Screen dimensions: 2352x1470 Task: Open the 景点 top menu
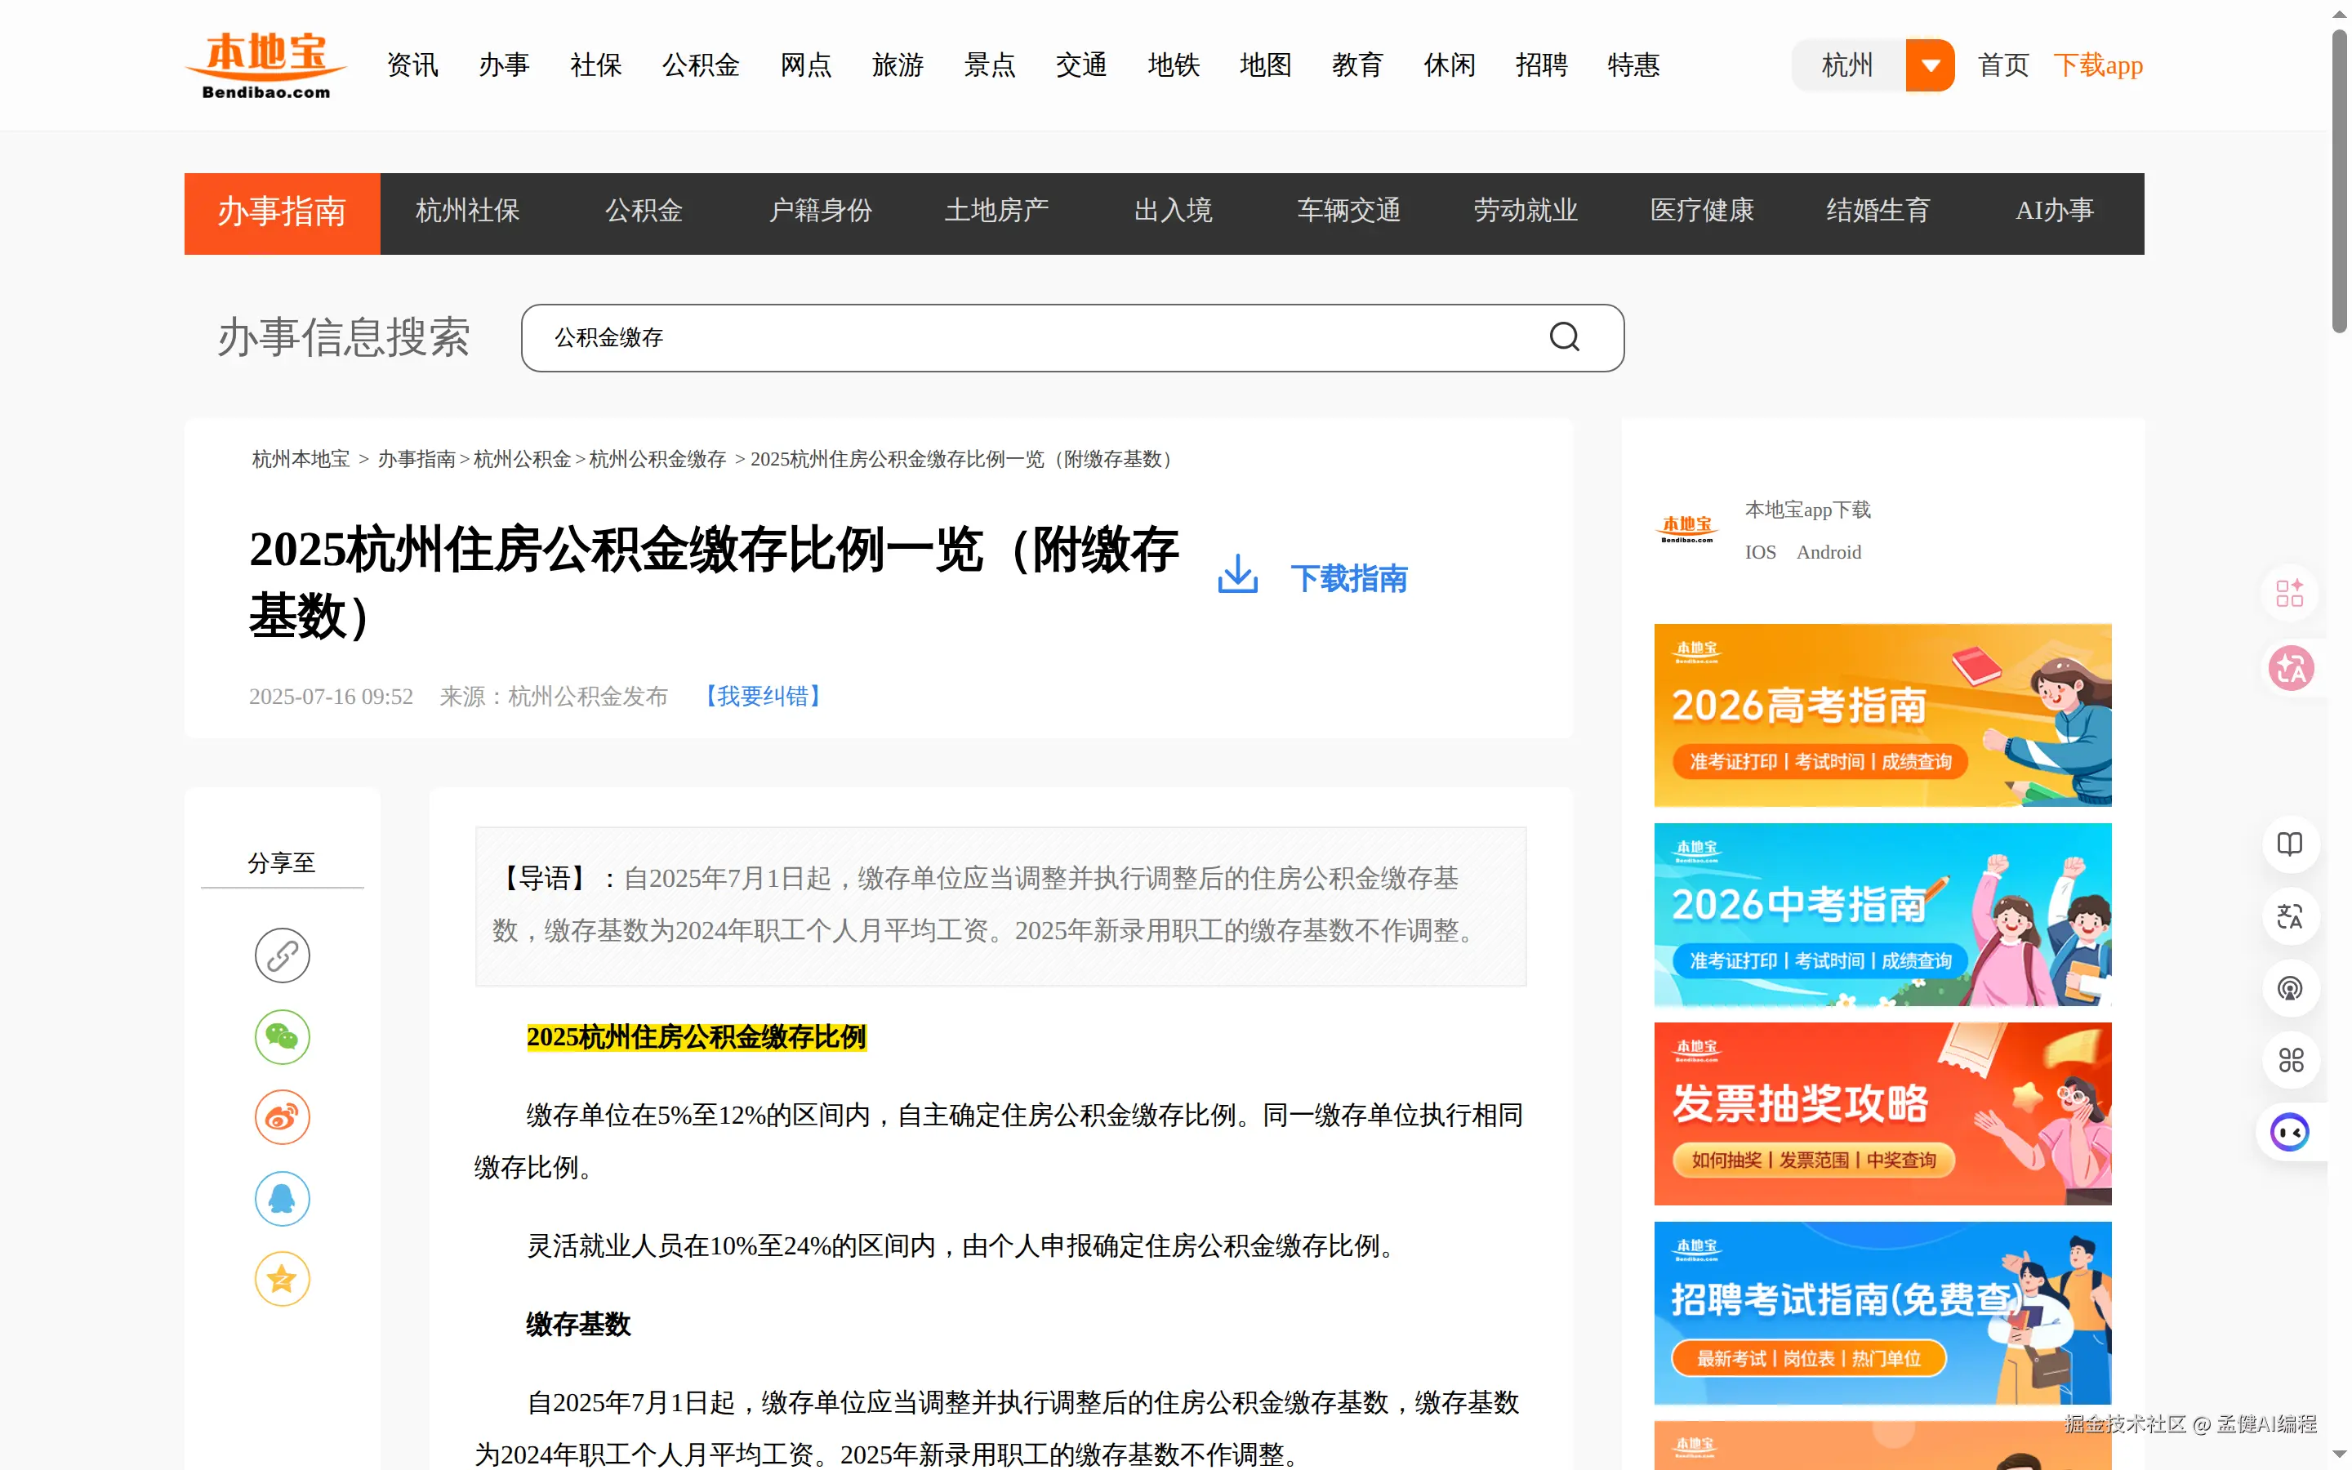[990, 65]
